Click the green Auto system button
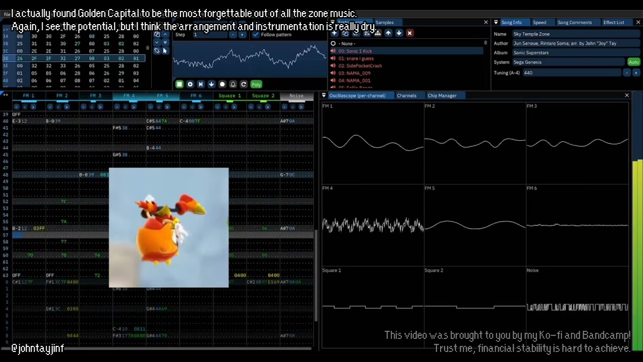Image resolution: width=643 pixels, height=362 pixels. click(633, 62)
